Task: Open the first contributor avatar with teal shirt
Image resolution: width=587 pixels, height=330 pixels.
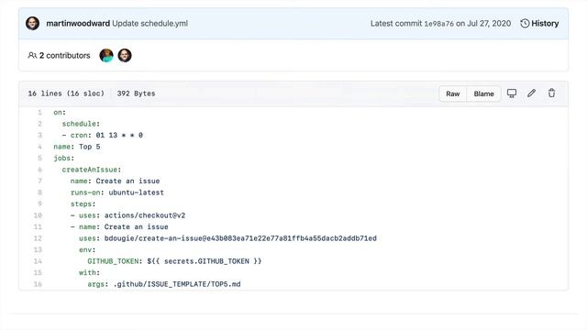Action: click(106, 55)
